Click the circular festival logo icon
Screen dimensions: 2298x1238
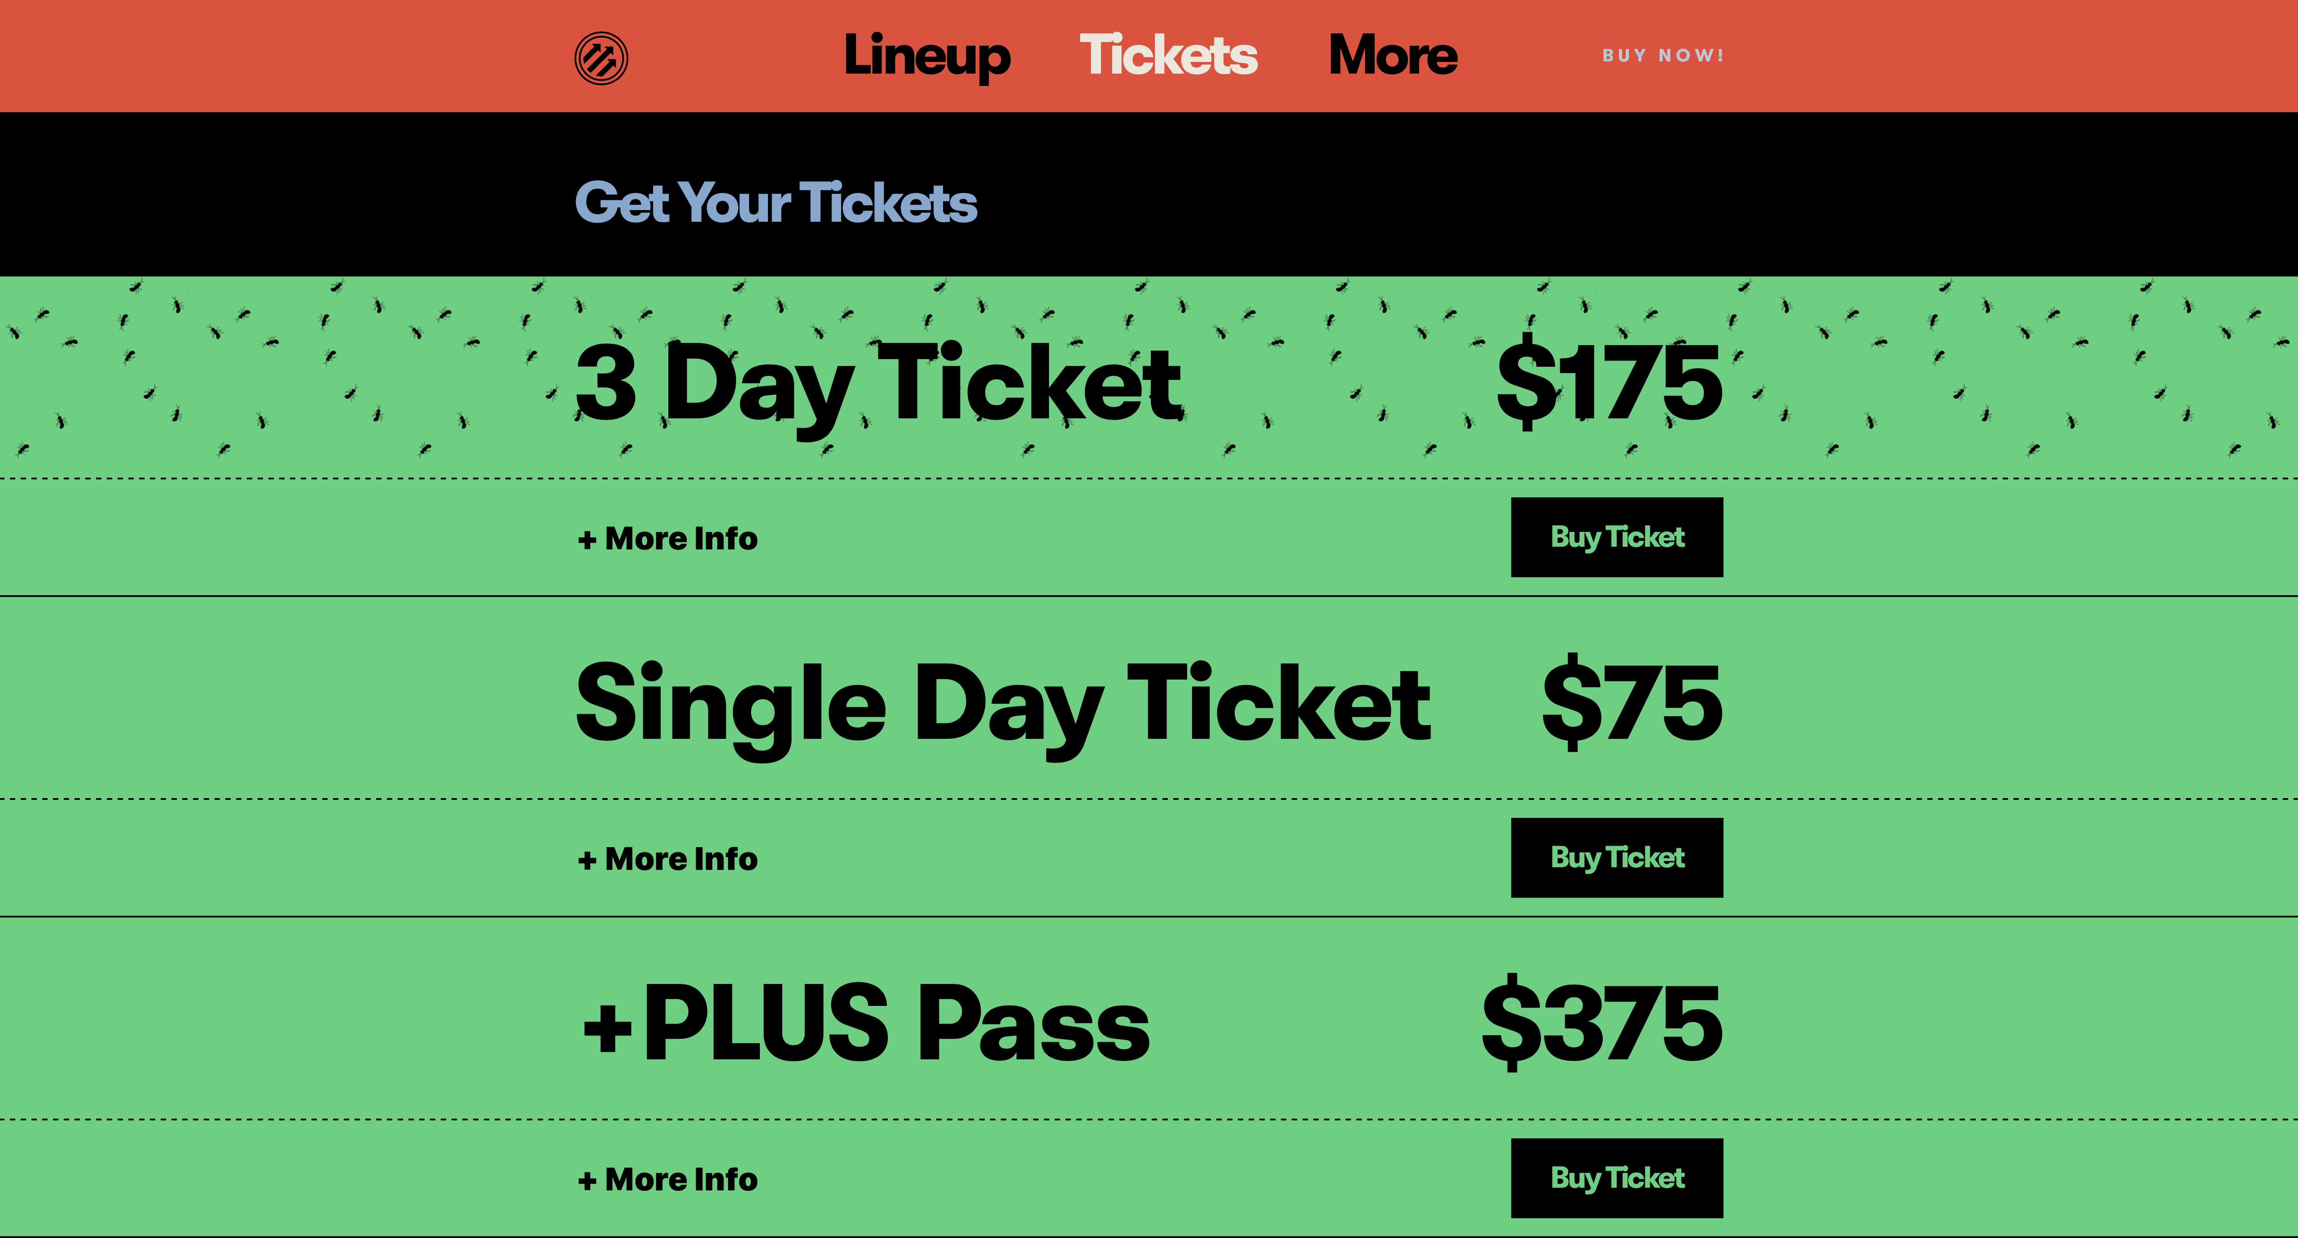tap(601, 59)
